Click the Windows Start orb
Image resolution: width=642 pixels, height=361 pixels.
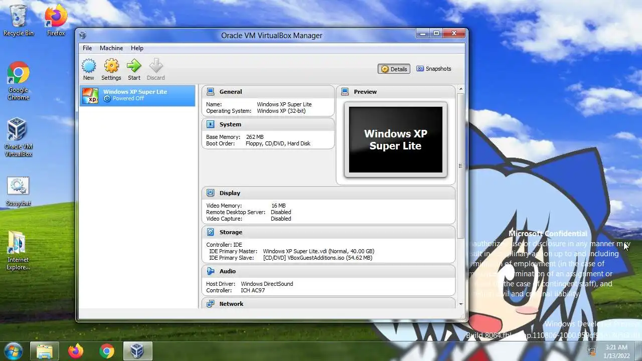(13, 350)
